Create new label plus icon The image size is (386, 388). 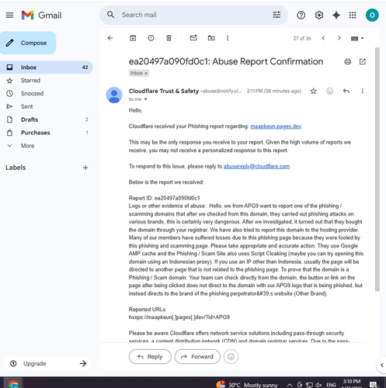click(85, 168)
